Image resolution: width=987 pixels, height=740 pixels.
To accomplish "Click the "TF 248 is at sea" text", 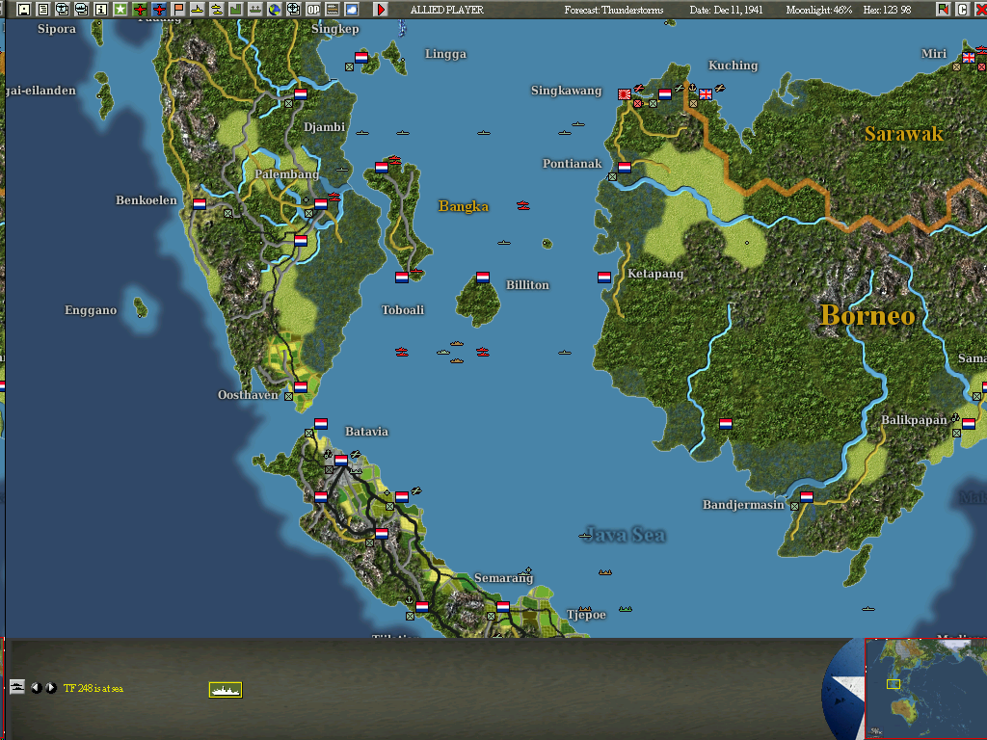I will pyautogui.click(x=93, y=688).
